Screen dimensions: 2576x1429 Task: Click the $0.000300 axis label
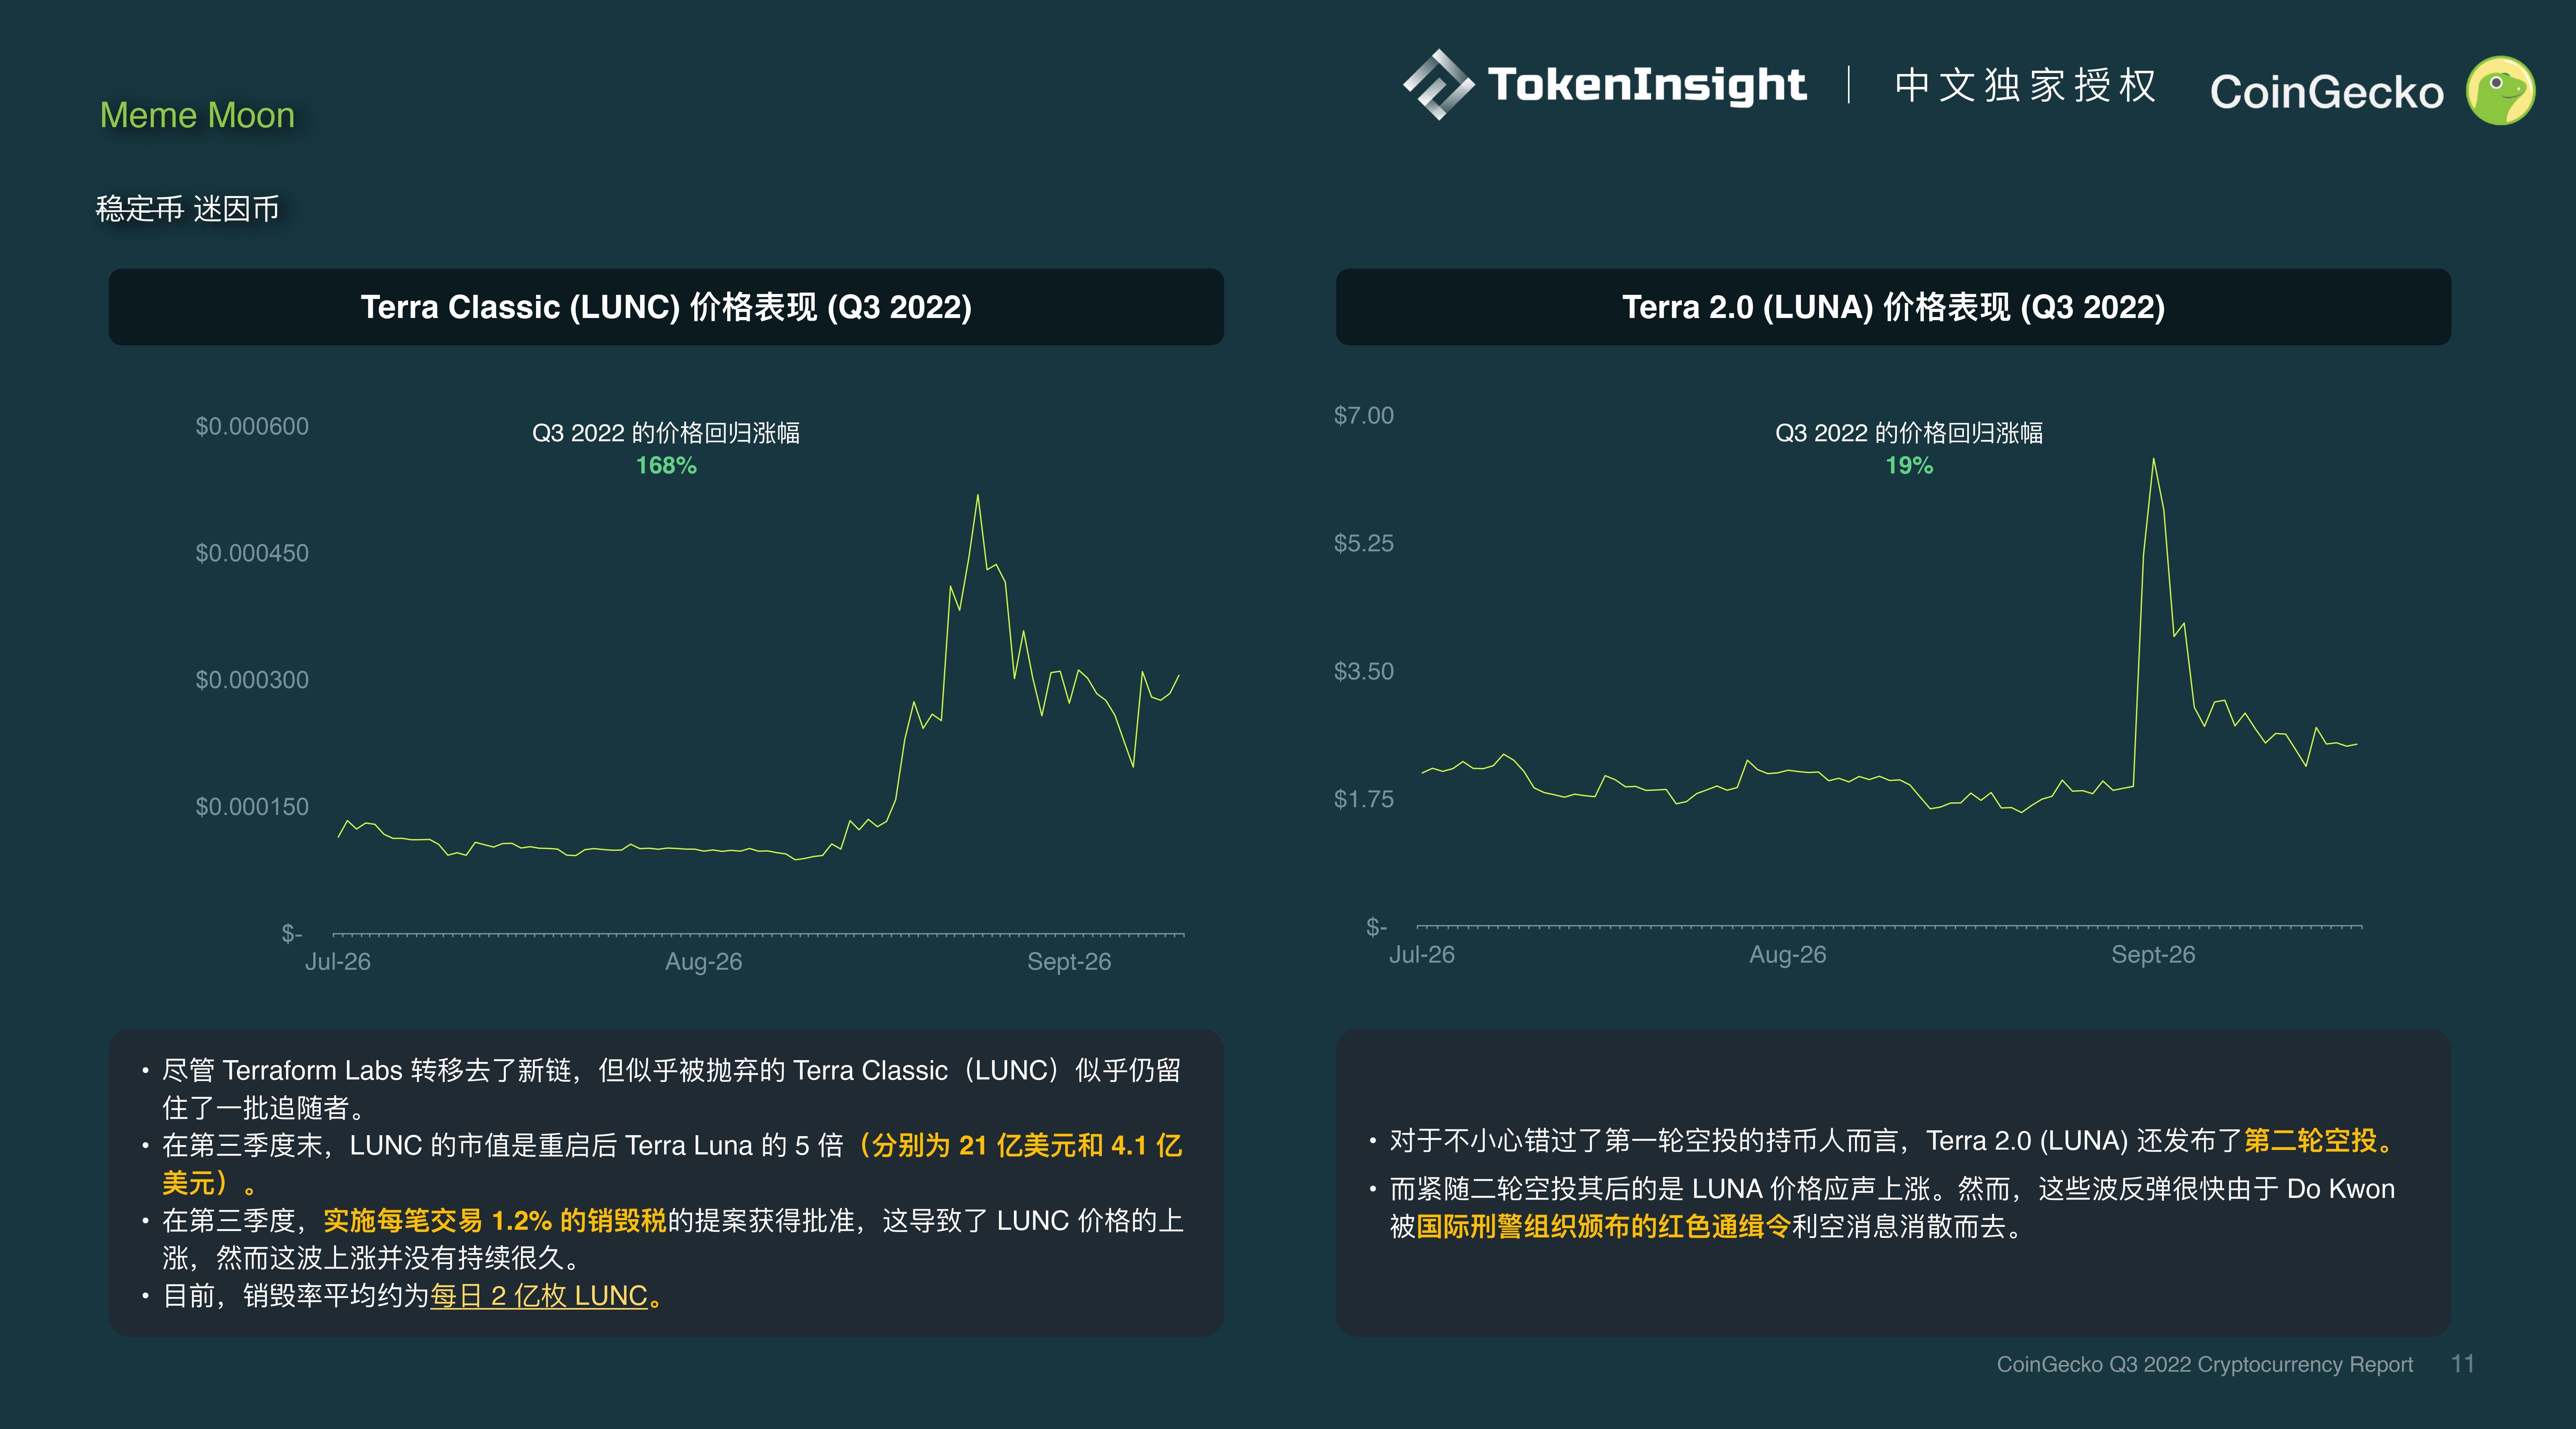pos(252,680)
